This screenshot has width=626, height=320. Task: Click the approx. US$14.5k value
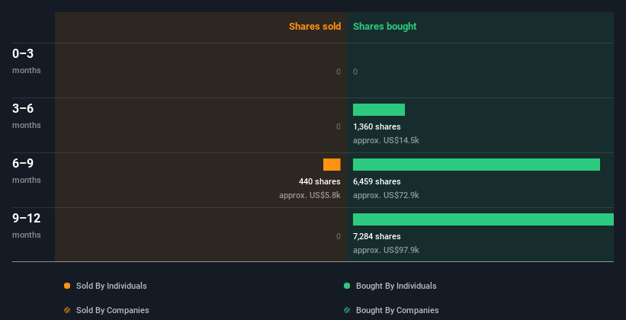pyautogui.click(x=386, y=140)
